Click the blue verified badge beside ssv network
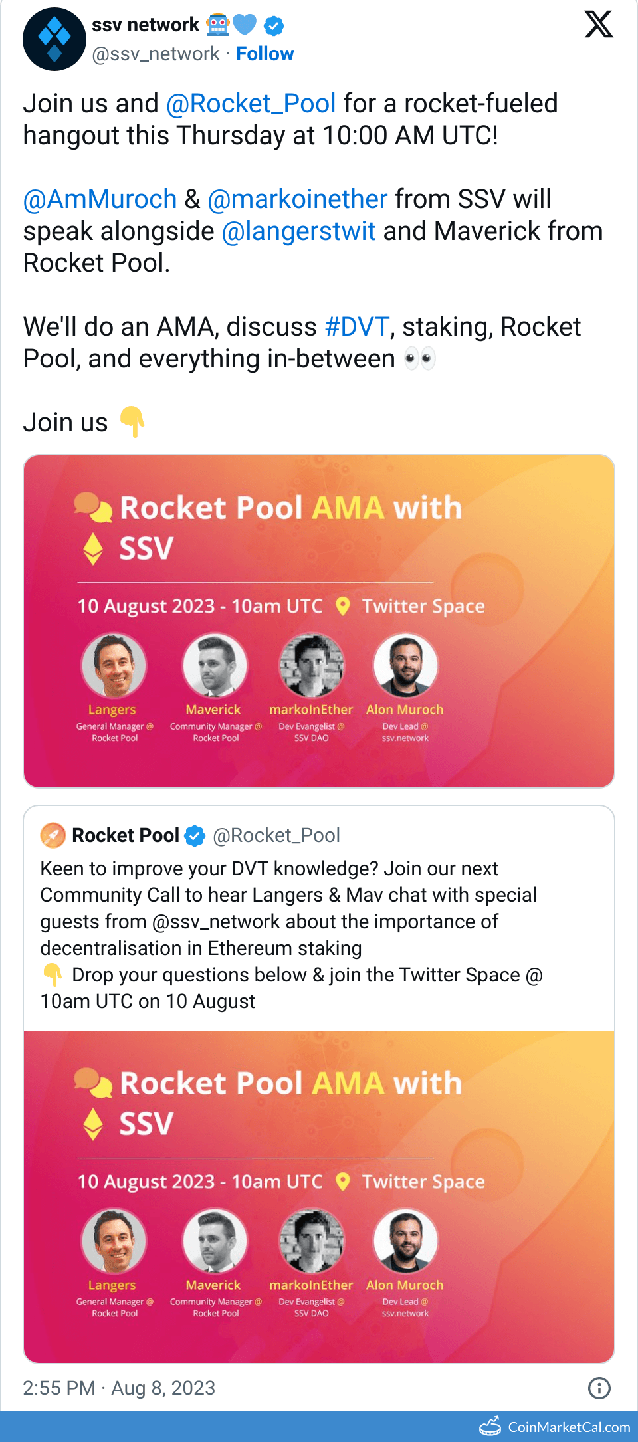The image size is (638, 1442). coord(274,26)
